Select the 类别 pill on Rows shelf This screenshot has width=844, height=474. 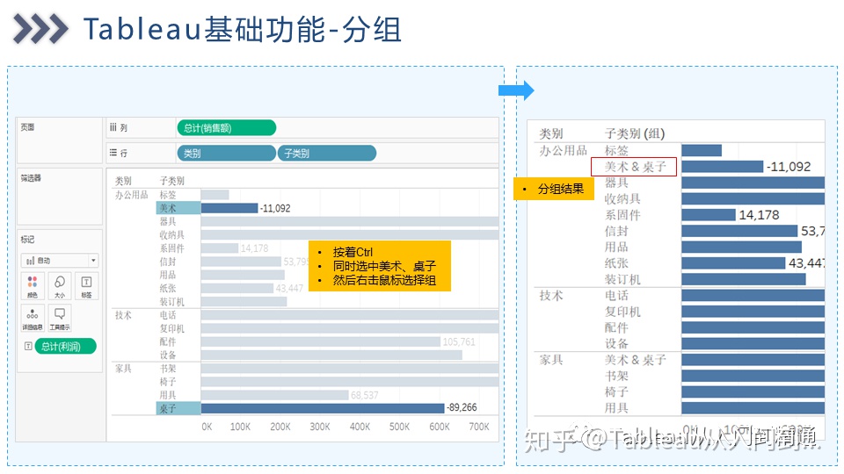pos(226,153)
